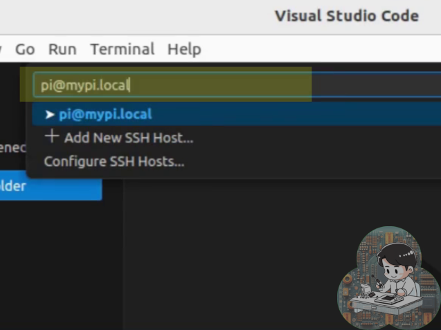Screen dimensions: 441x330
Task: Open the Terminal menu
Action: pyautogui.click(x=123, y=50)
